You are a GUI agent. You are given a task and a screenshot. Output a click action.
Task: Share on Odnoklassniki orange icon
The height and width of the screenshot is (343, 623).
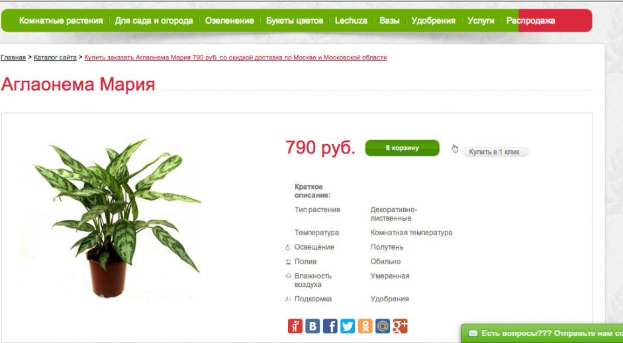[365, 326]
